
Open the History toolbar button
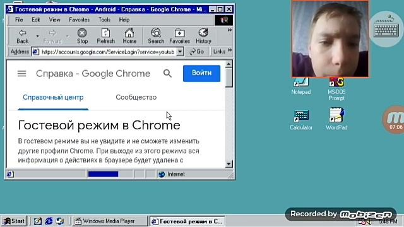click(203, 36)
